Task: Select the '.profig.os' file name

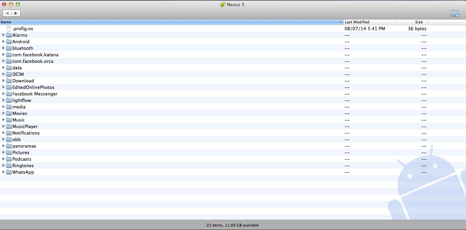Action: [x=23, y=29]
